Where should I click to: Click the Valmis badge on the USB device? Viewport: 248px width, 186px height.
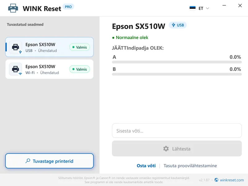coord(80,47)
